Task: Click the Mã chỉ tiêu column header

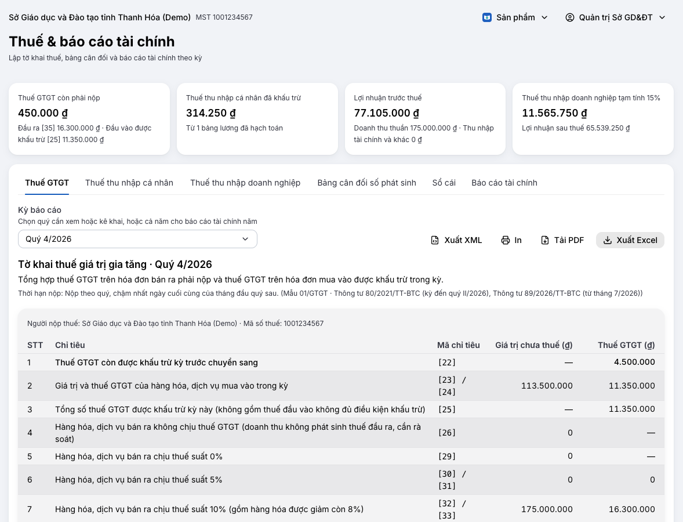Action: pyautogui.click(x=458, y=345)
